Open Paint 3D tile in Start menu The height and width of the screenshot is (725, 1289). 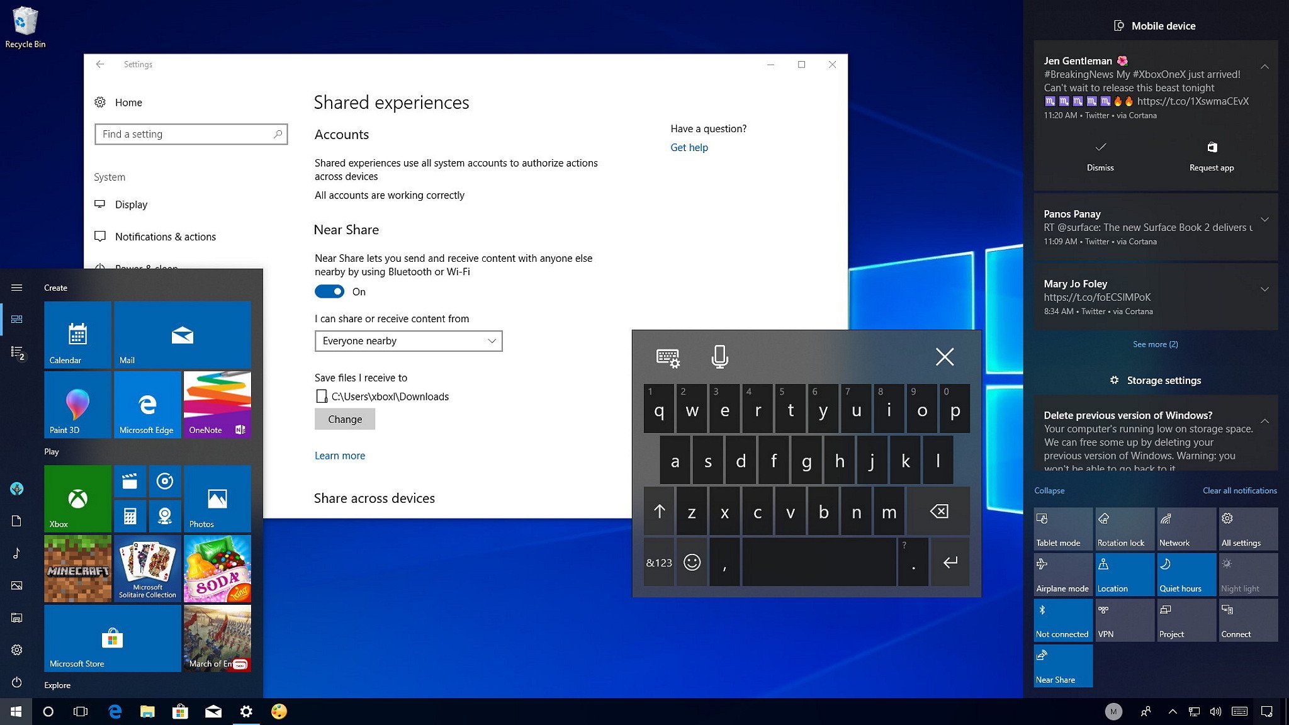point(77,405)
